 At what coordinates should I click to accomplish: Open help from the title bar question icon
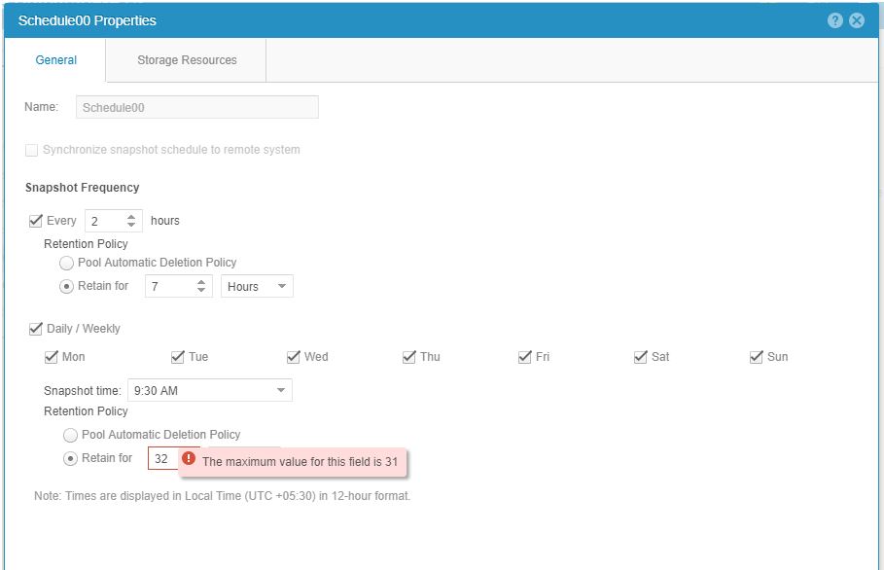833,20
